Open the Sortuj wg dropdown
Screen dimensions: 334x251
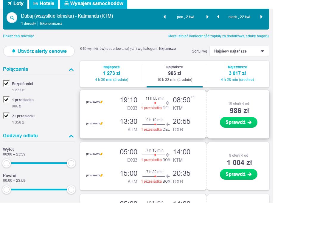tap(239, 51)
